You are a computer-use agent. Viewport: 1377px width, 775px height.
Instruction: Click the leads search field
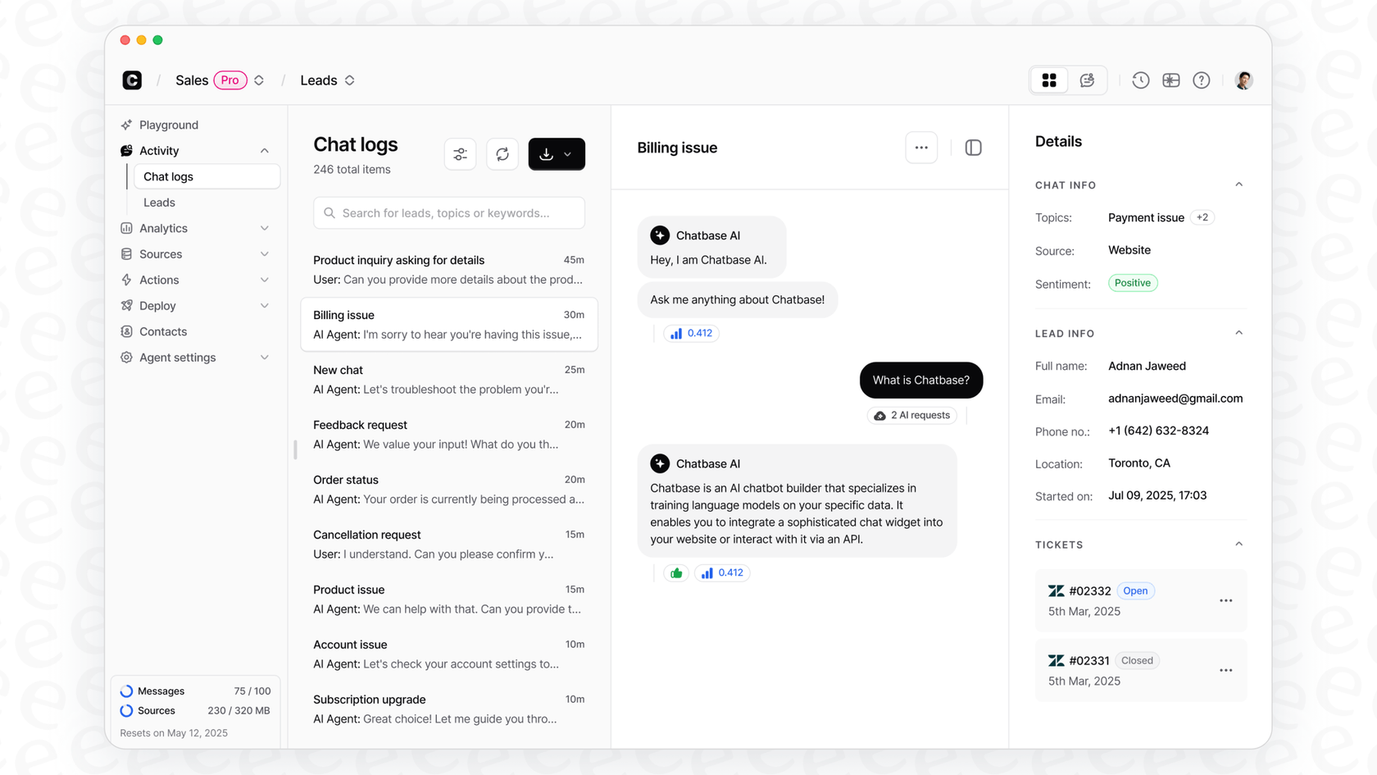pyautogui.click(x=448, y=212)
